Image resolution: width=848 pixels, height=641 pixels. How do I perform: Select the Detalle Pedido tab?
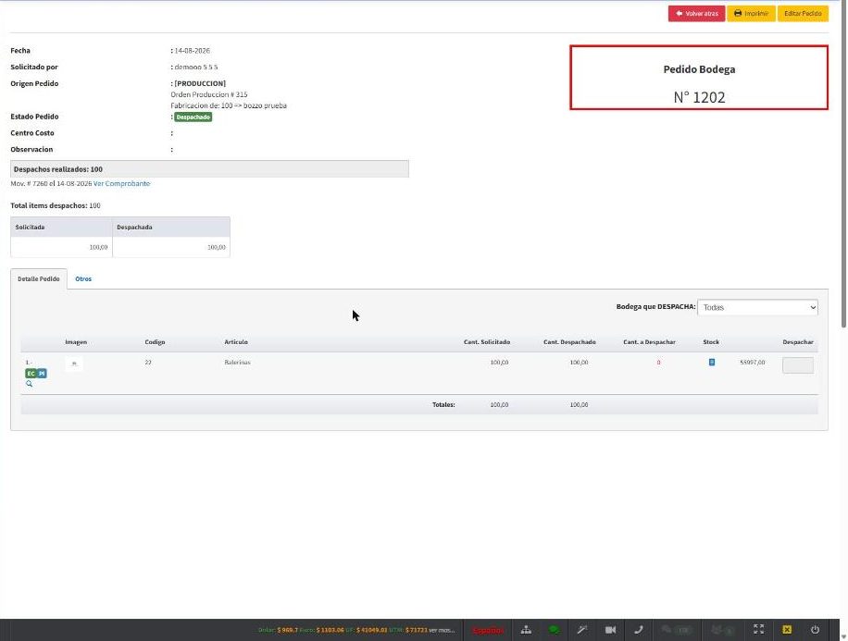38,279
